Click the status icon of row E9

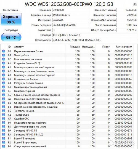coord(4,131)
